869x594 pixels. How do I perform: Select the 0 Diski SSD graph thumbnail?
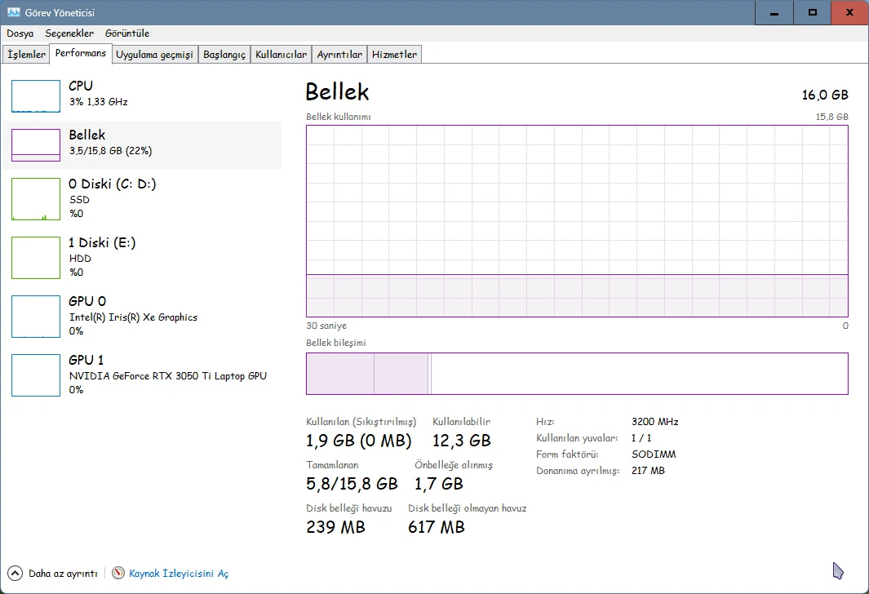35,199
